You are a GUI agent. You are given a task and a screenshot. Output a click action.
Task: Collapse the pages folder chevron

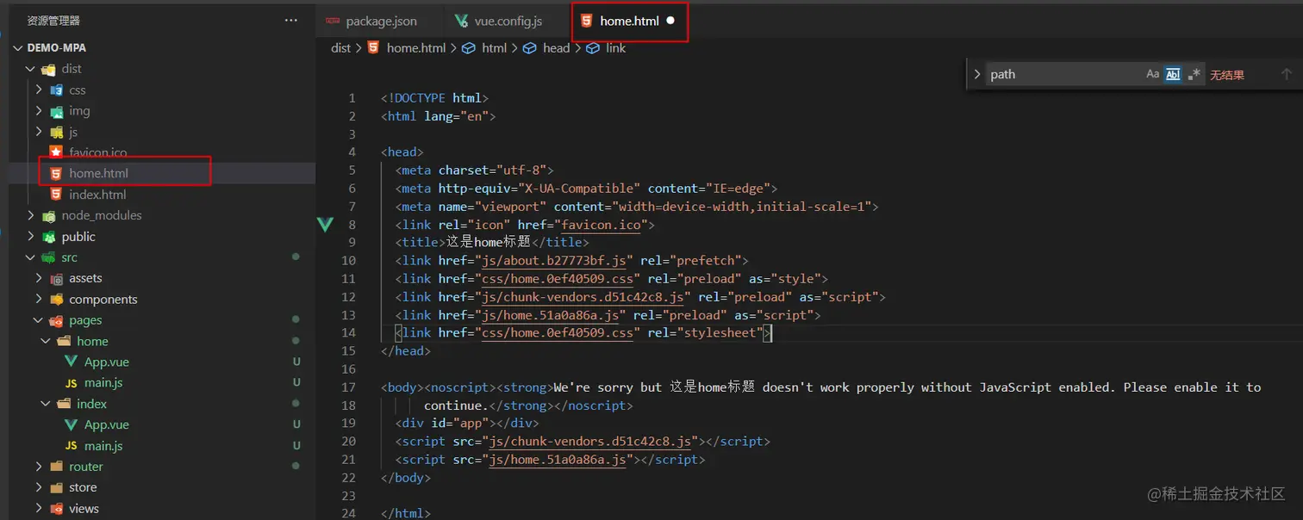pyautogui.click(x=38, y=320)
